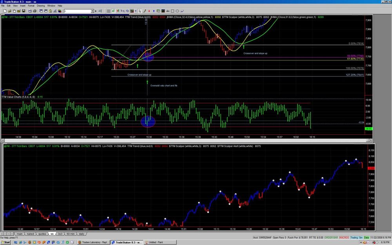Switch to the naked workspace tab
The width and height of the screenshot is (392, 245).
pyautogui.click(x=30, y=234)
